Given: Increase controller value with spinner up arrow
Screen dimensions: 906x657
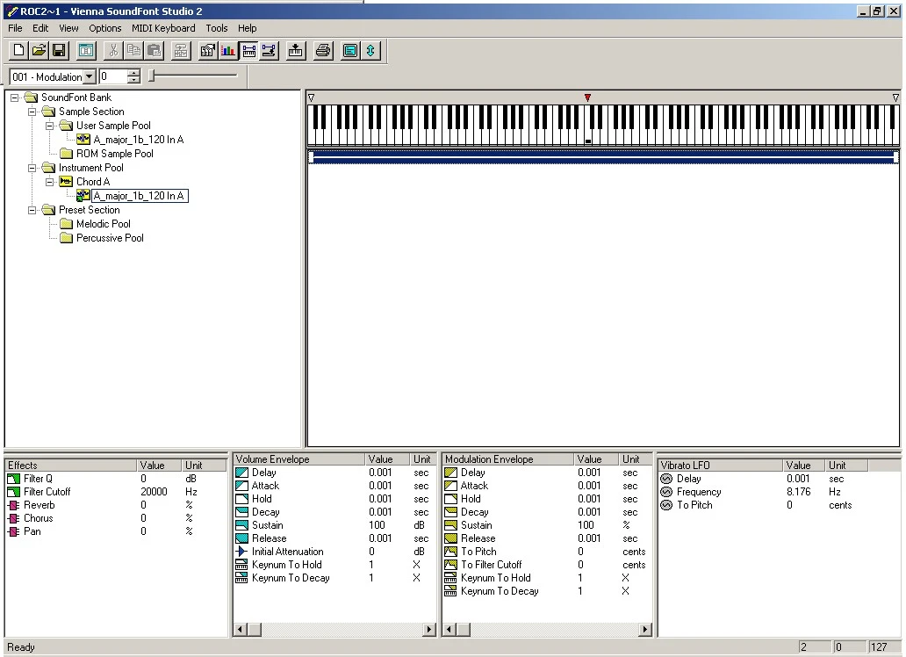Looking at the screenshot, I should [134, 73].
